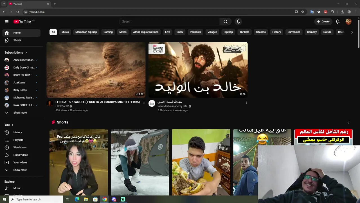This screenshot has width=360, height=203.
Task: Open Task View on taskbar
Action: point(67,199)
